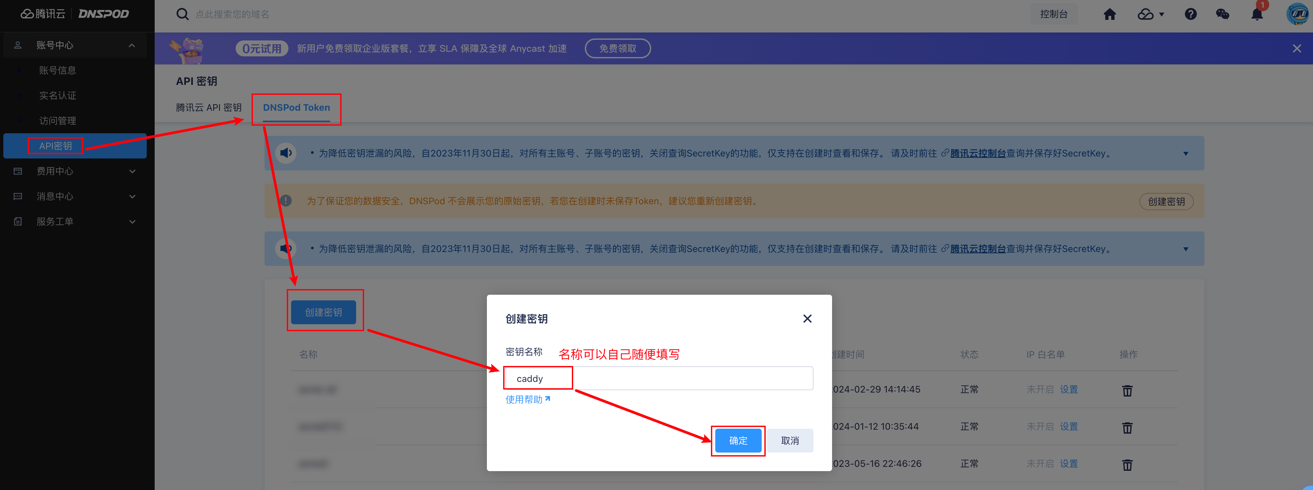1313x490 pixels.
Task: Click 创建密钥 in orange notice
Action: pos(1166,202)
